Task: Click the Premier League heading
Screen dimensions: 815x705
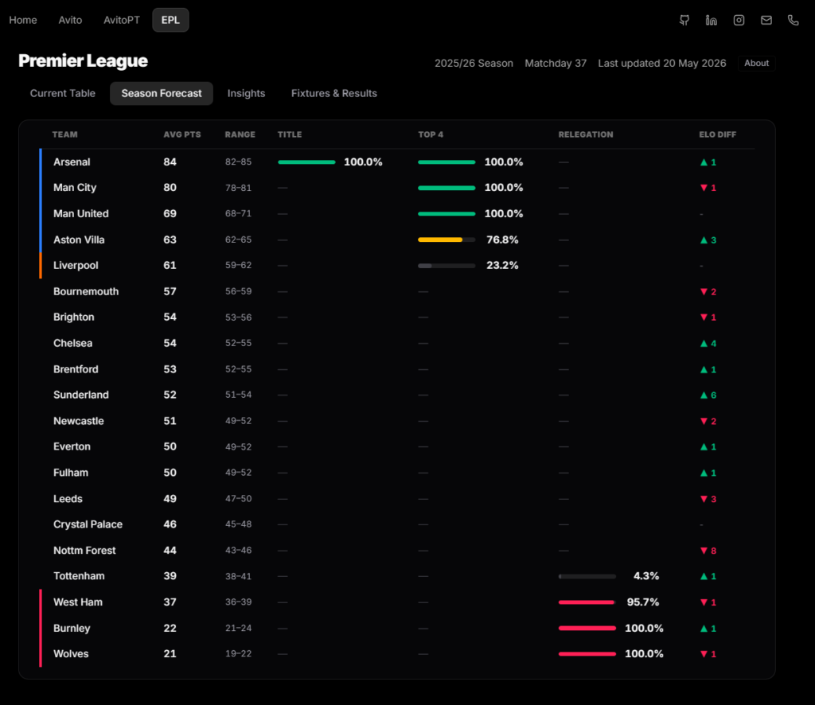Action: click(x=83, y=60)
